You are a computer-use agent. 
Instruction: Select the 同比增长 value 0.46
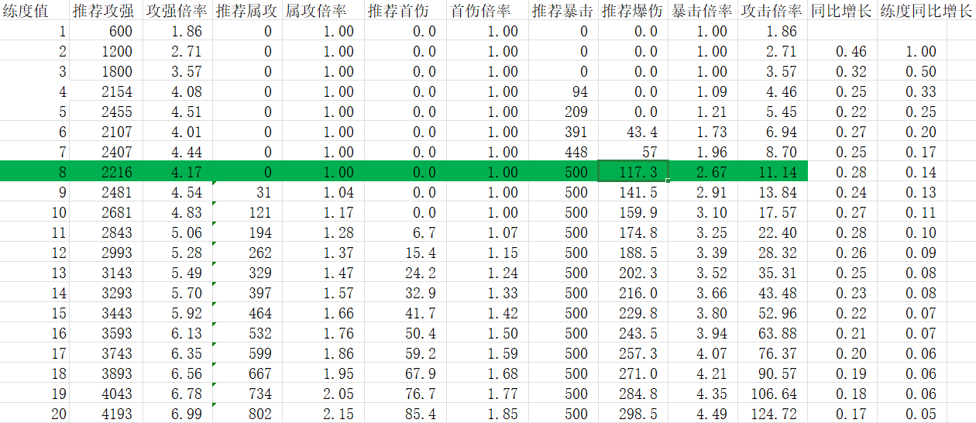pos(842,52)
